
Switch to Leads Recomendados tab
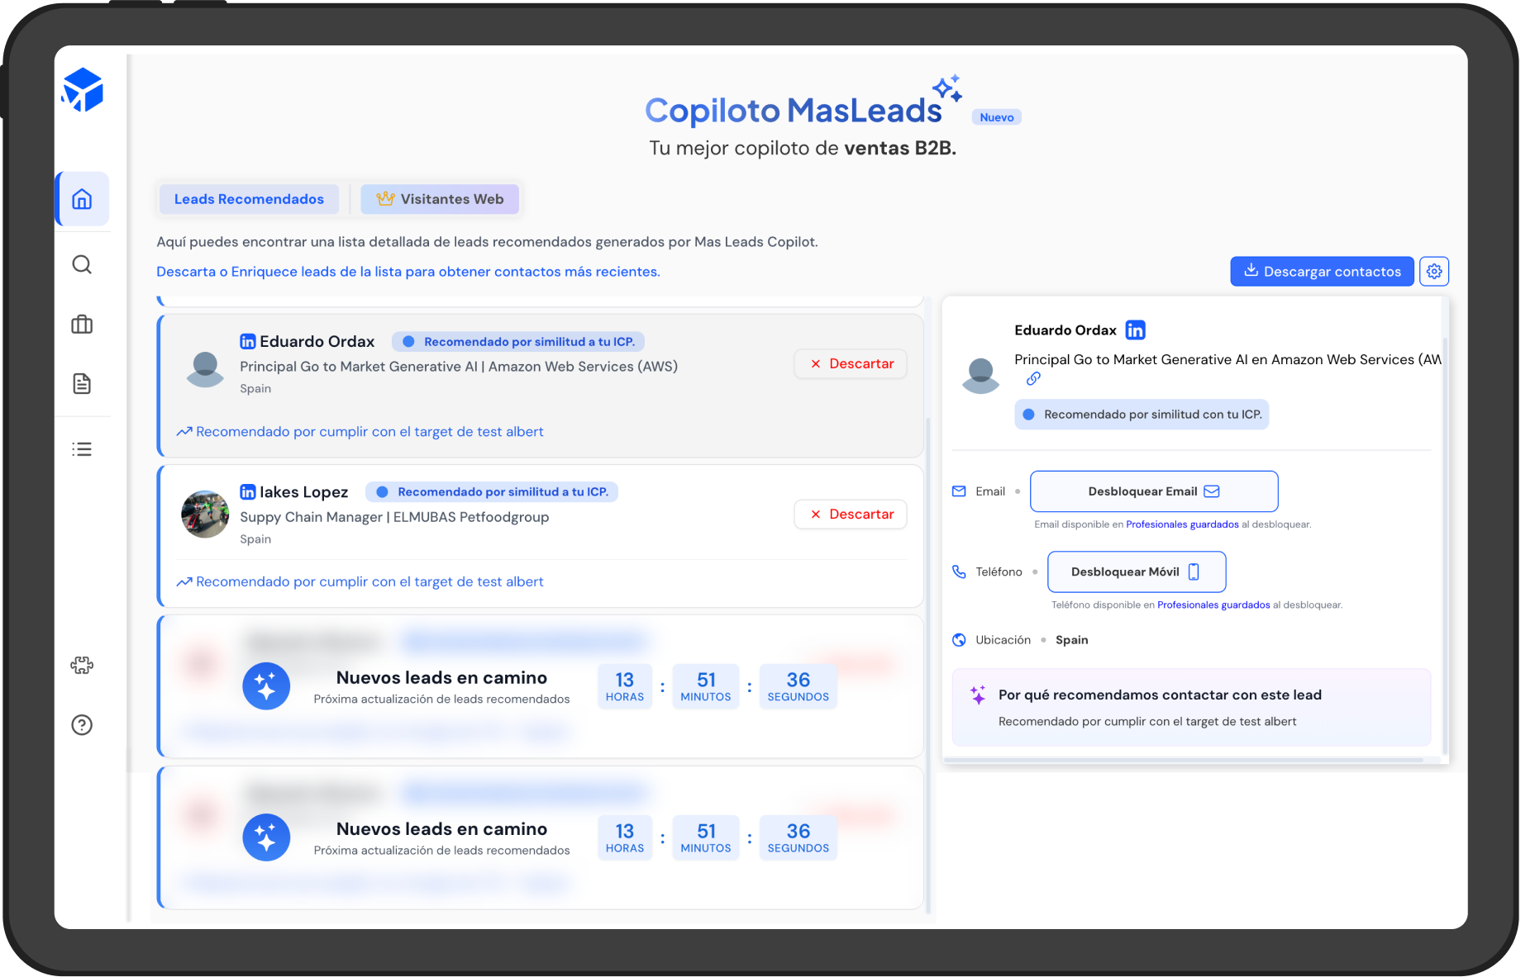pyautogui.click(x=249, y=199)
